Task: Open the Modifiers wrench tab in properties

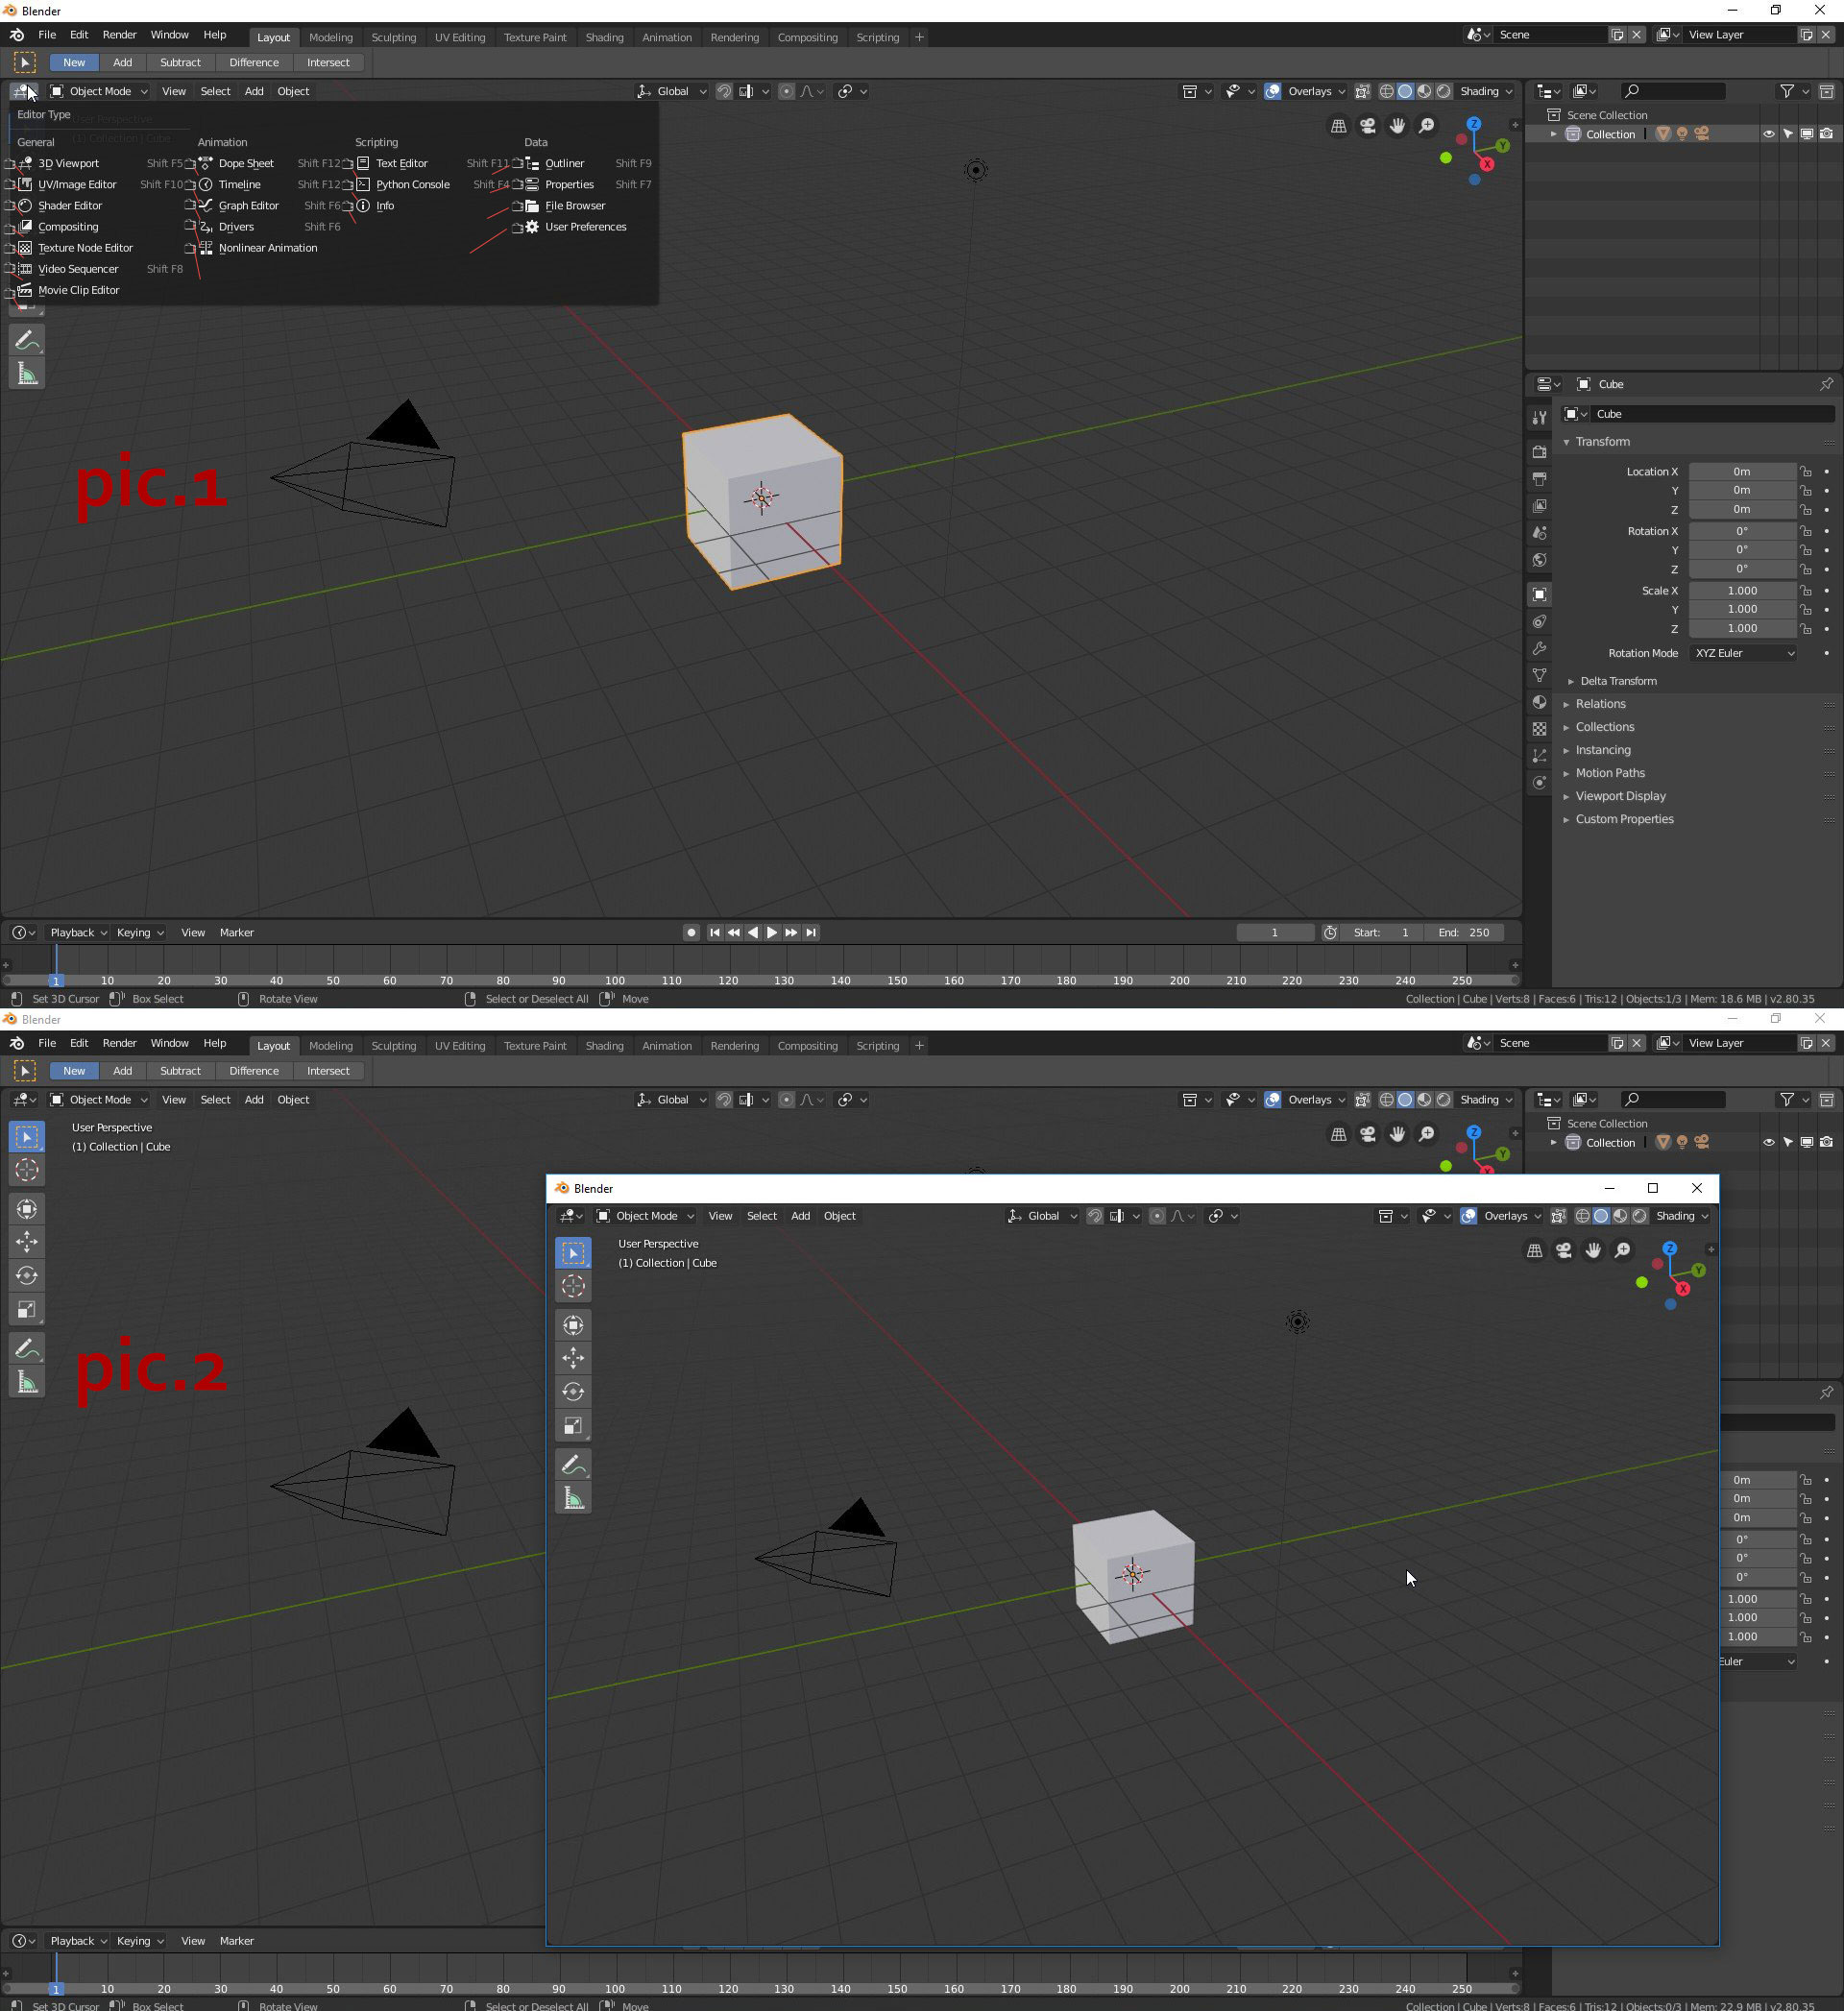Action: [x=1539, y=648]
